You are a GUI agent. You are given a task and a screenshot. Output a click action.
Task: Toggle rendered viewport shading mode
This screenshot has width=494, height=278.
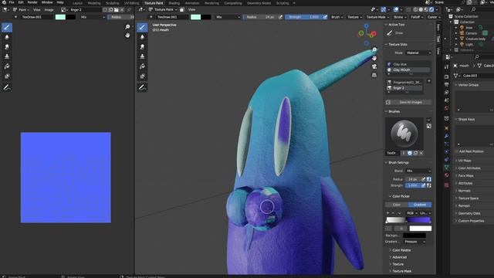431,10
